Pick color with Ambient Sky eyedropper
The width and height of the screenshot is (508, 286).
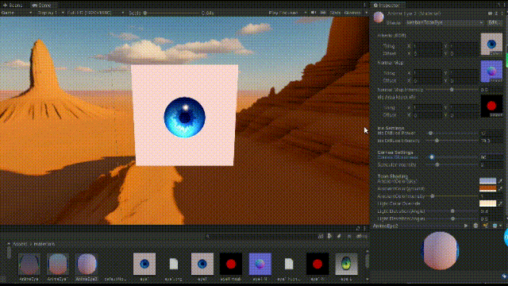click(x=500, y=180)
